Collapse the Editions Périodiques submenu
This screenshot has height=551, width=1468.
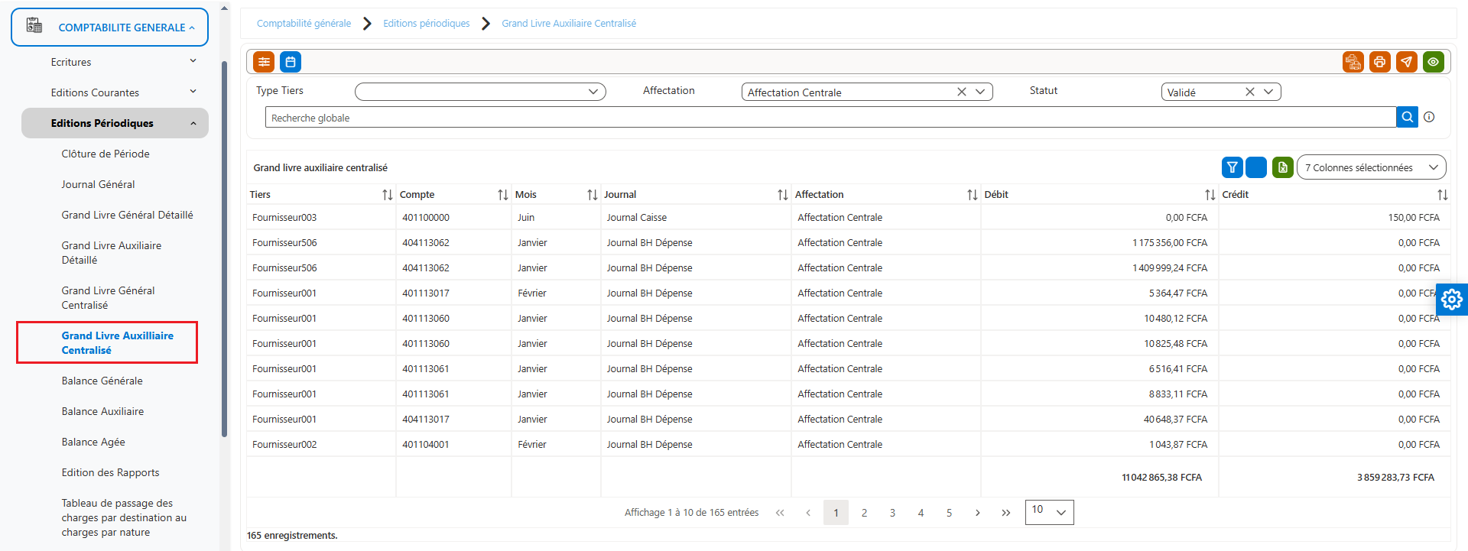[115, 123]
